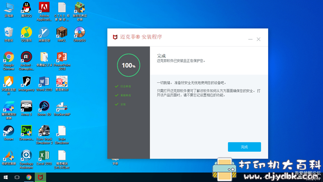Open Boom 3D desktop shortcut
Screen dimensions: 323x182
(44, 108)
